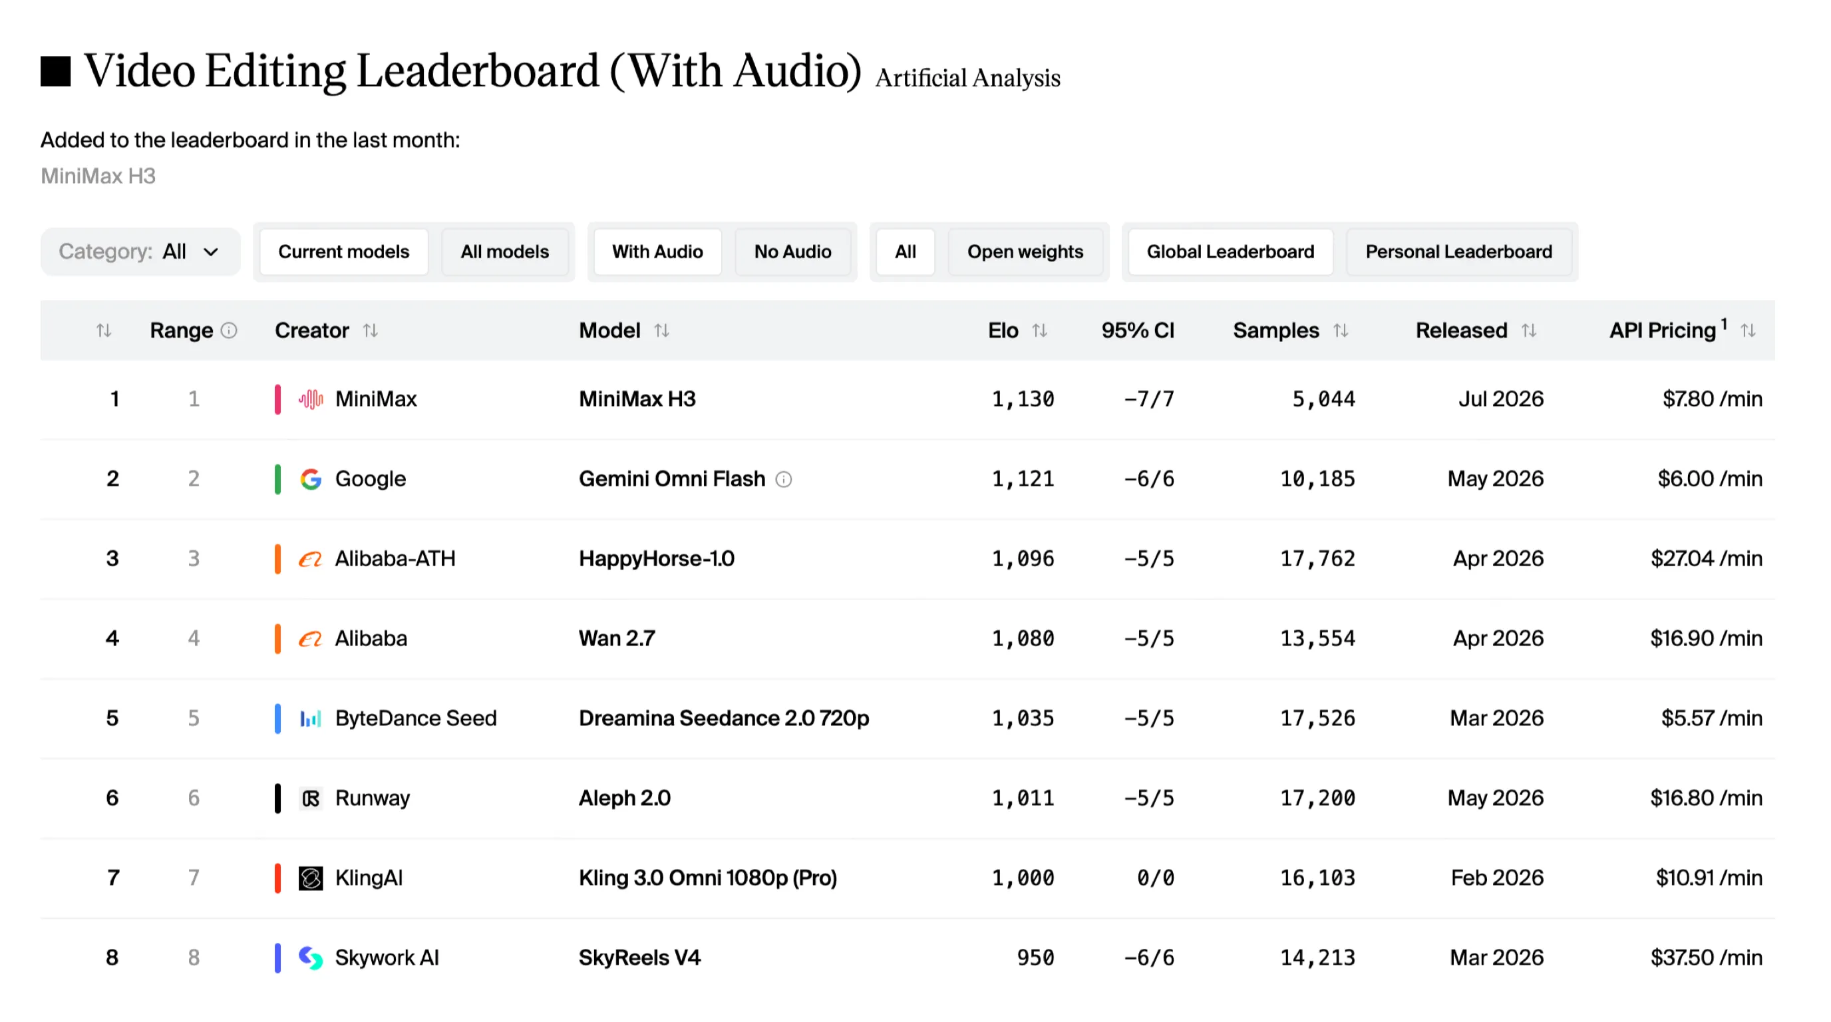Click the KlingAI creator name

point(369,878)
